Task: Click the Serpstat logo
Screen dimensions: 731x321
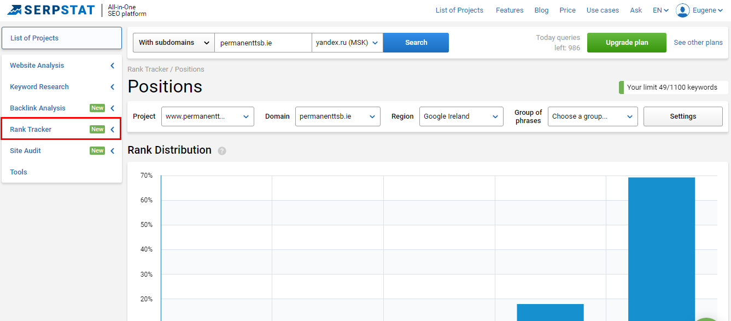Action: [51, 10]
